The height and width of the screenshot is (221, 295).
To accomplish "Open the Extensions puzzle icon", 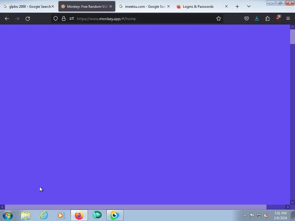I will pos(267,18).
